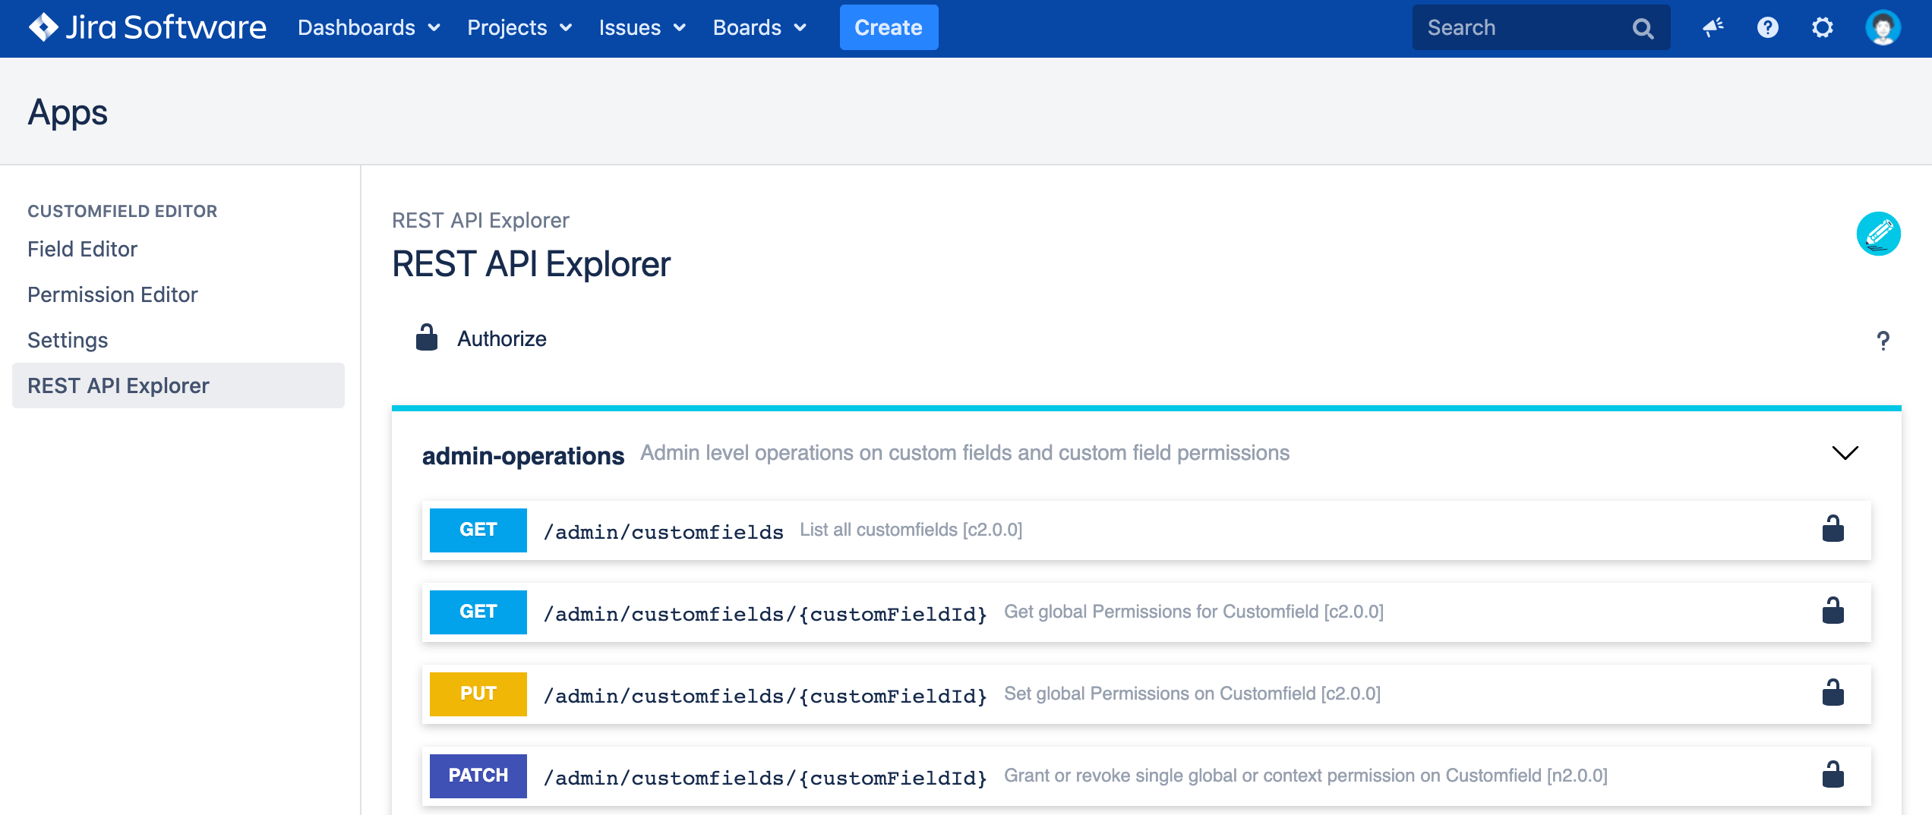1932x815 pixels.
Task: Open help with the question mark icon
Action: (1768, 27)
